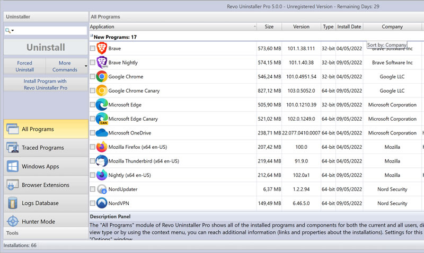
Task: Click the Browser Extensions plug icon
Action: tap(12, 185)
